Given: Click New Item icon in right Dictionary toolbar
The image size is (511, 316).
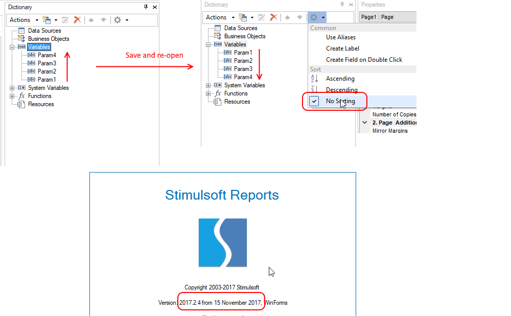Looking at the screenshot, I should [243, 17].
